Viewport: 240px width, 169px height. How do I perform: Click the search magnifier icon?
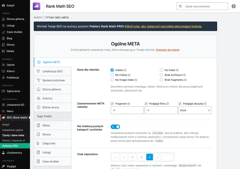[x=181, y=6]
